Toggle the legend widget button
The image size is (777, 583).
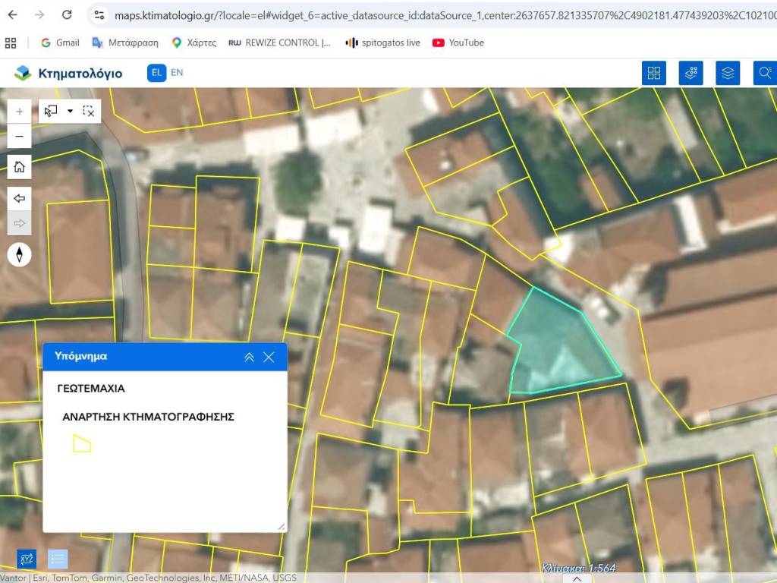58,559
